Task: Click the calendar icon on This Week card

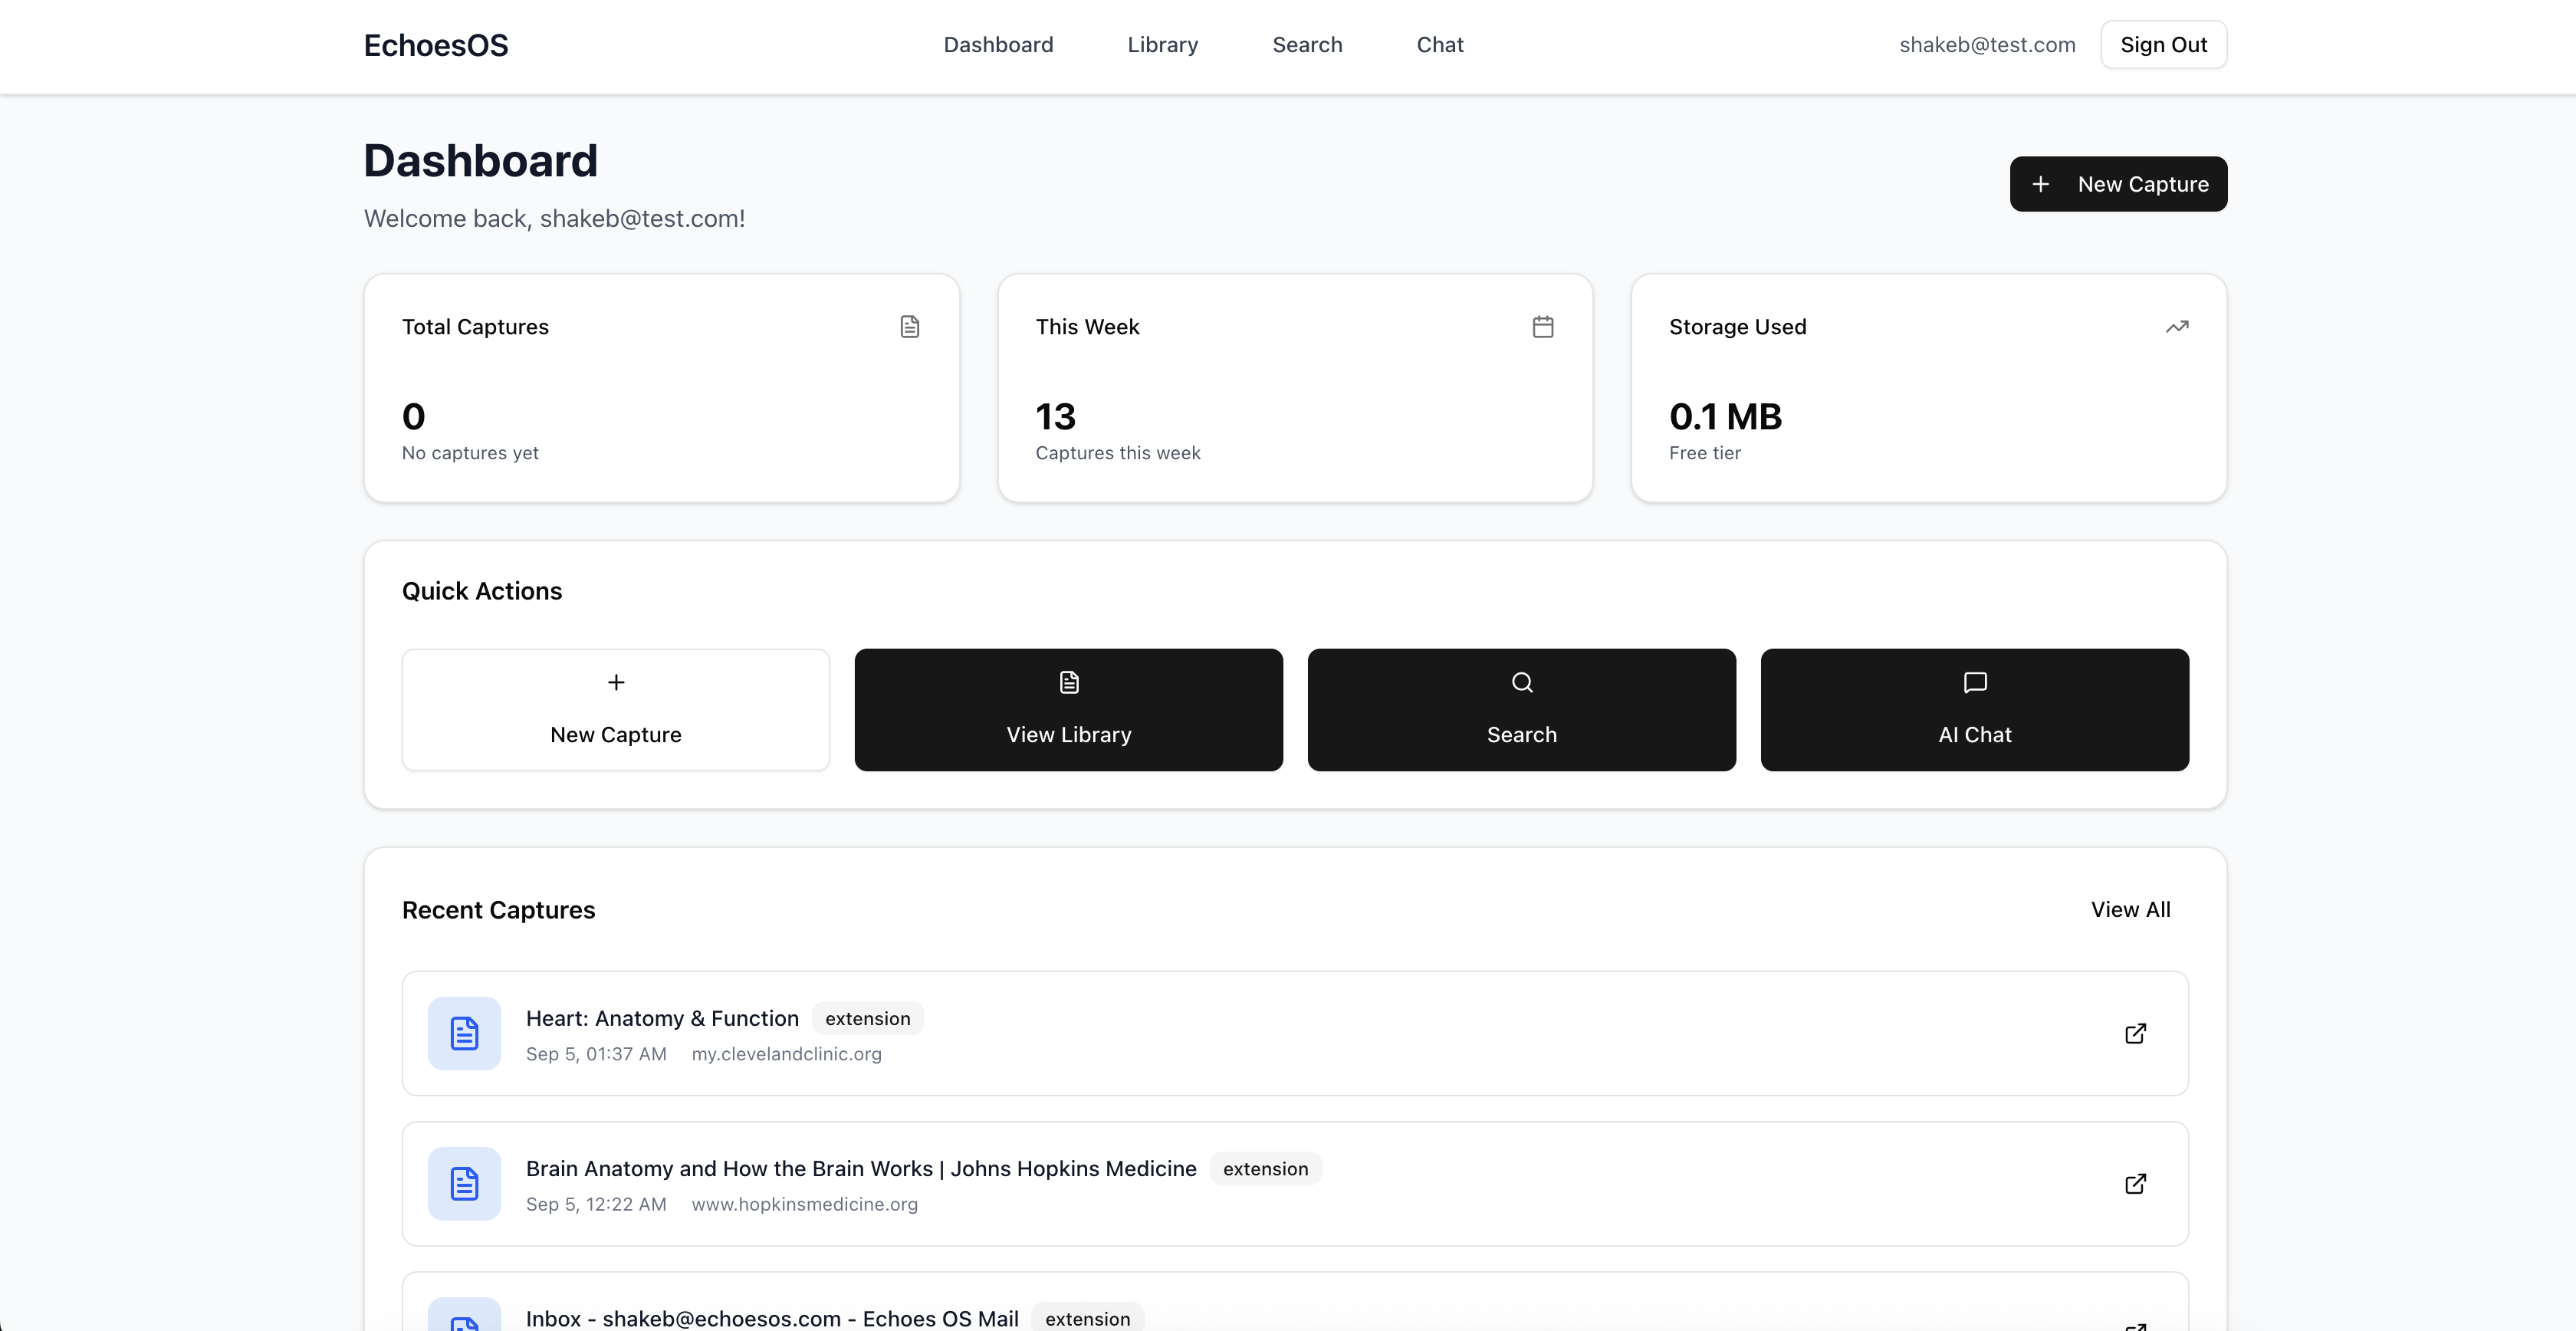Action: tap(1543, 327)
